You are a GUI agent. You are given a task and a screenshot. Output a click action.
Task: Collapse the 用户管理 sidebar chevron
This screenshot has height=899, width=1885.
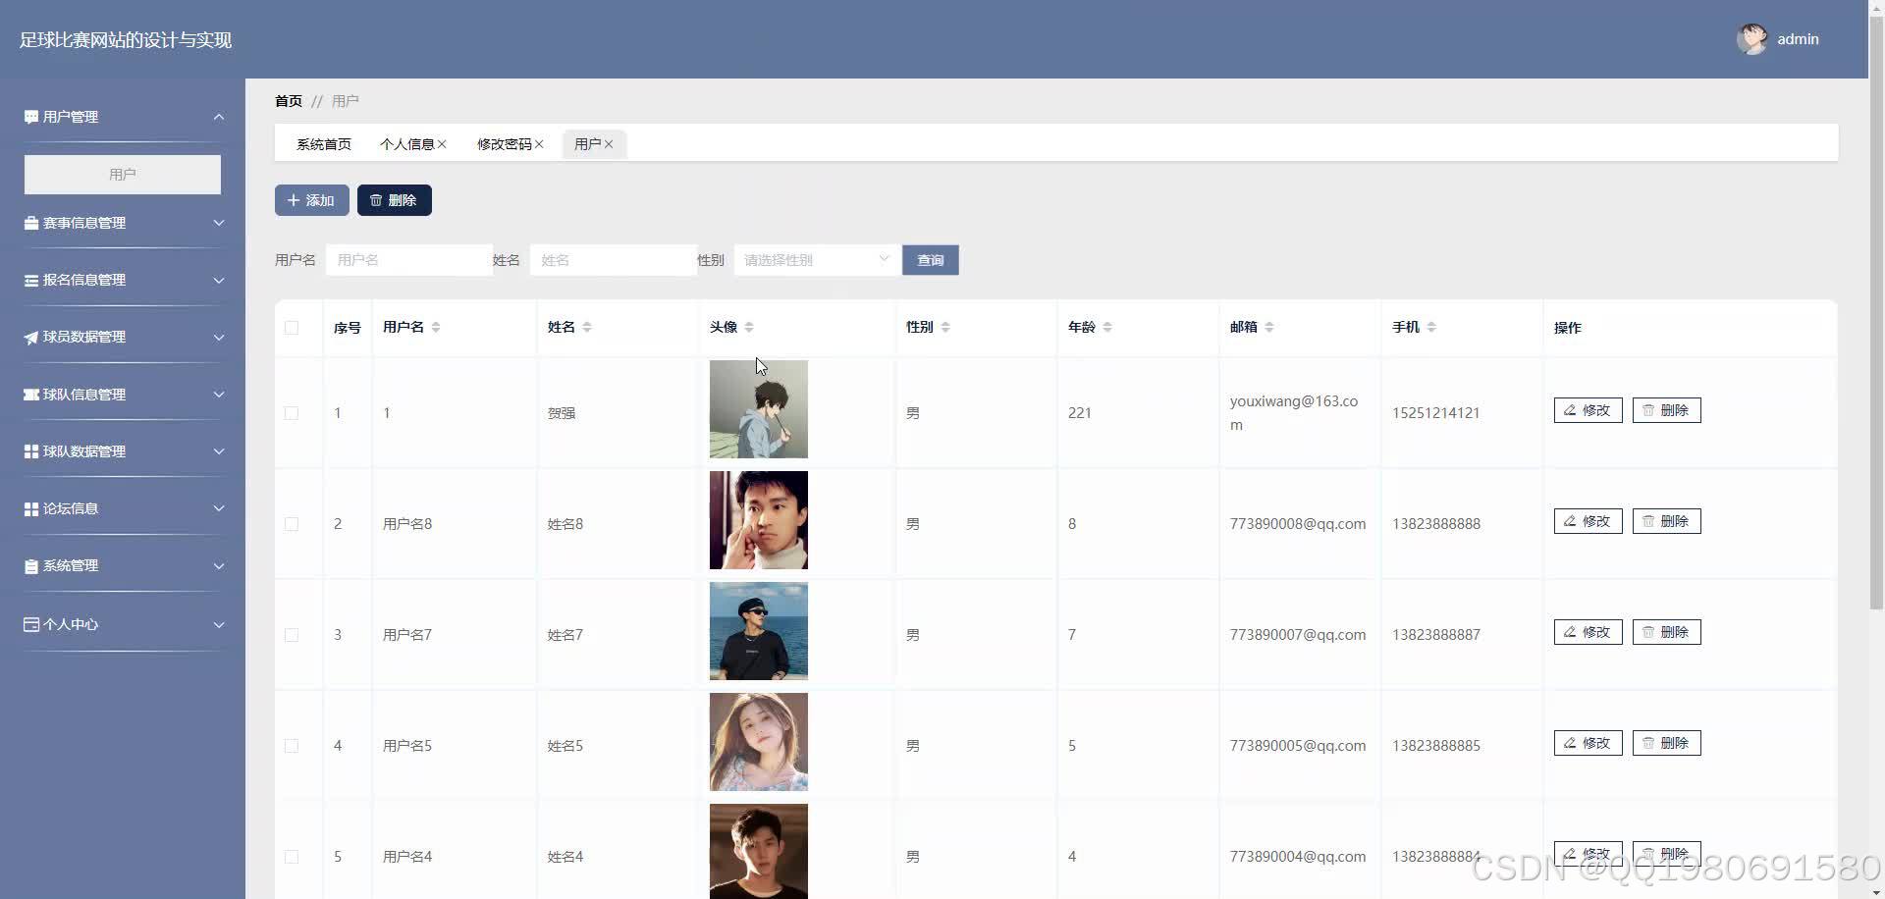(x=219, y=117)
